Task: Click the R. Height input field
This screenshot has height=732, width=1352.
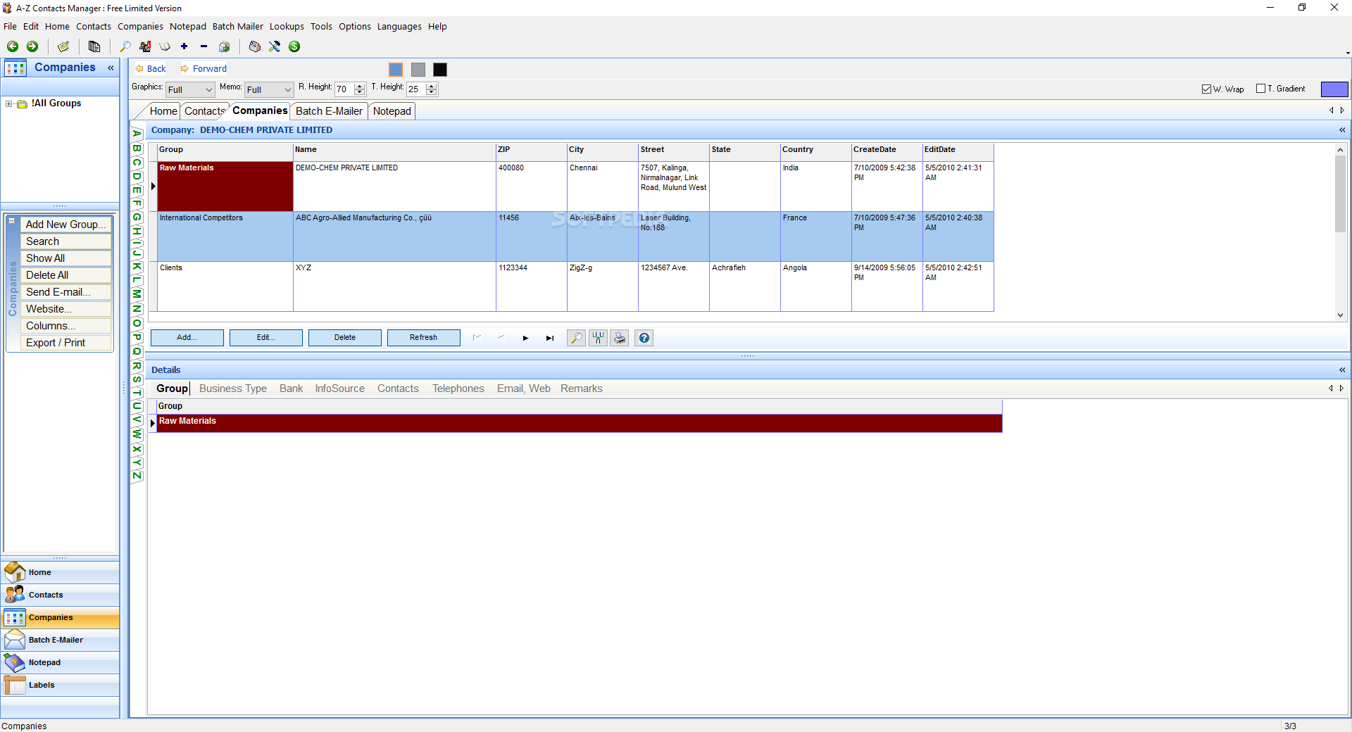Action: (344, 89)
